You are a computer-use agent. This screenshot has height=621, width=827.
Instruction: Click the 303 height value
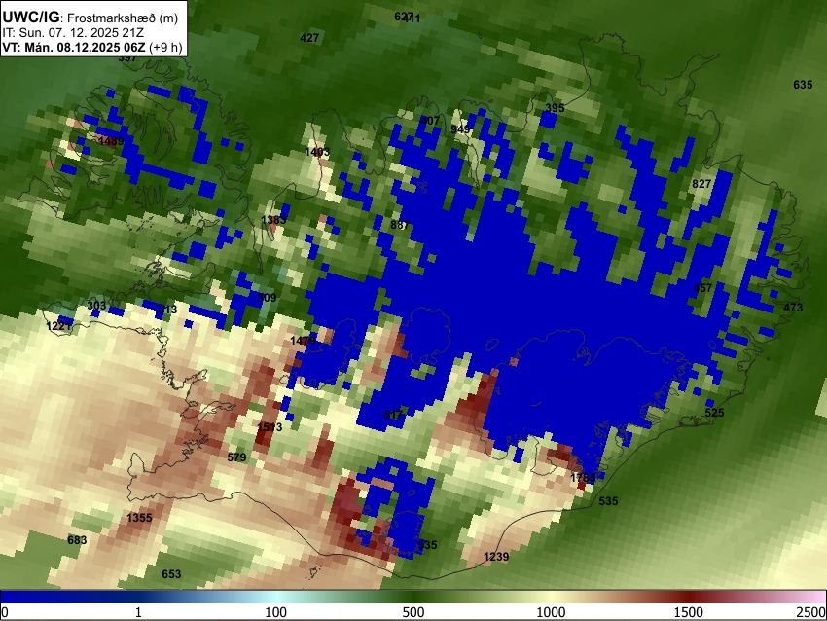[x=96, y=306]
